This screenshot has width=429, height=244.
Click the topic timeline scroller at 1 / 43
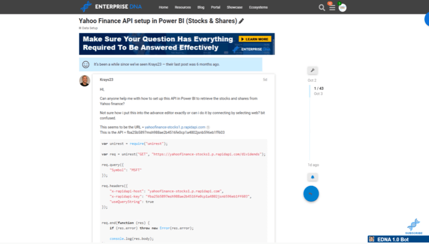[318, 89]
